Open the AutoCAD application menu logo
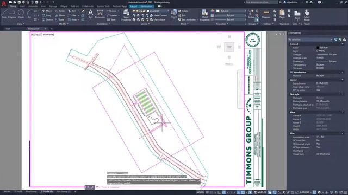 pos(4,3)
